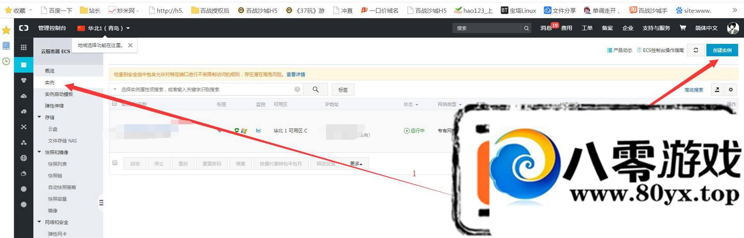Screen dimensions: 744x238
Task: Click the export download icon
Action: pyautogui.click(x=717, y=90)
